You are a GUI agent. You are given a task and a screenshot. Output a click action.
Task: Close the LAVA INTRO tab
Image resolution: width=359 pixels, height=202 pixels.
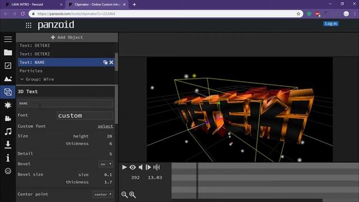(61, 4)
